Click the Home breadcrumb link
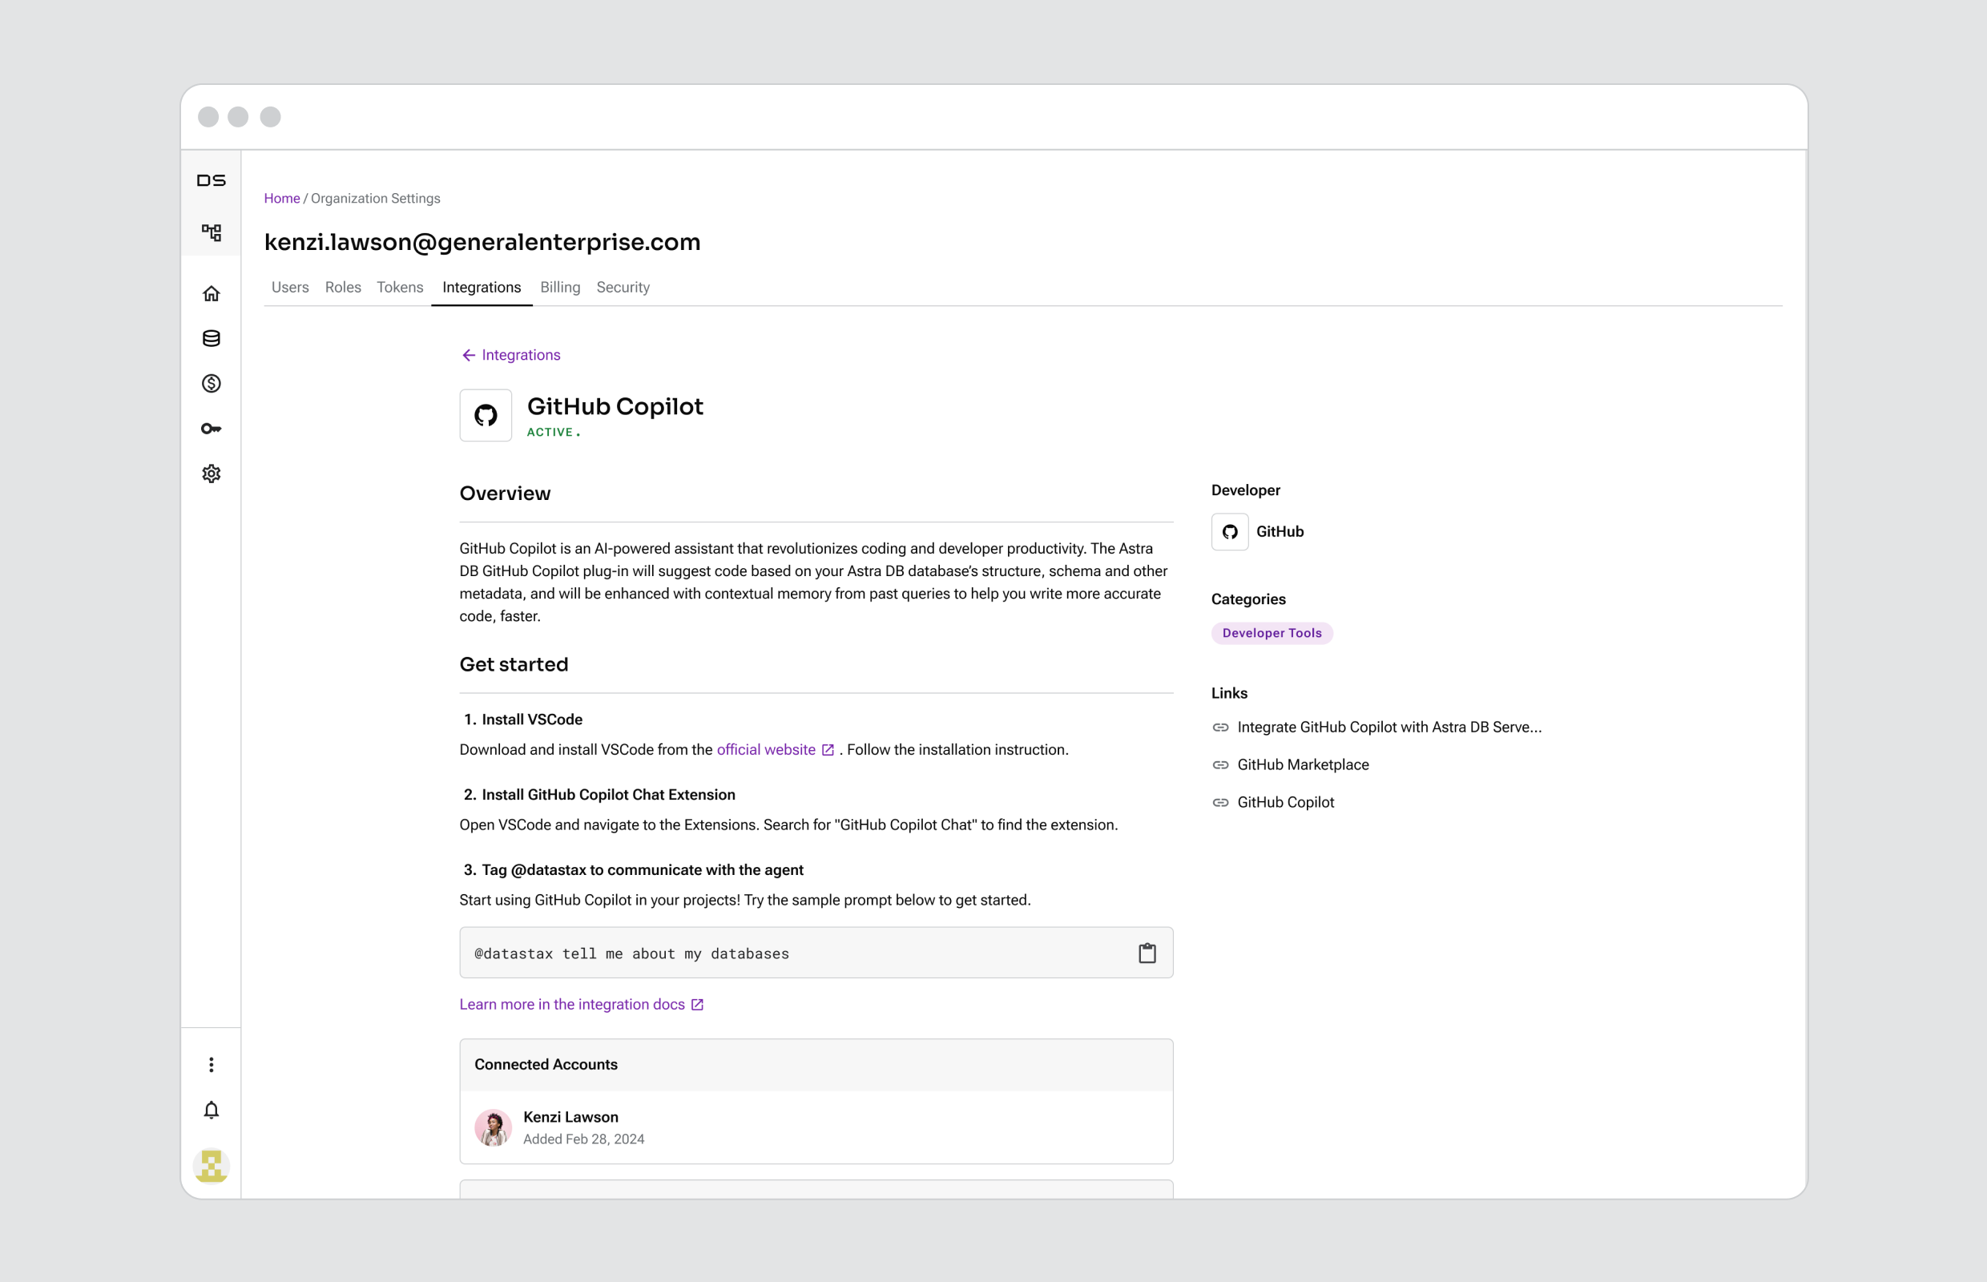Image resolution: width=1987 pixels, height=1282 pixels. (x=282, y=198)
